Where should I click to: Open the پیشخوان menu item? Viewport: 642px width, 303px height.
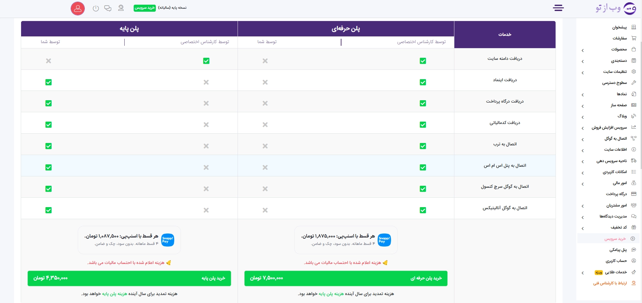[620, 27]
